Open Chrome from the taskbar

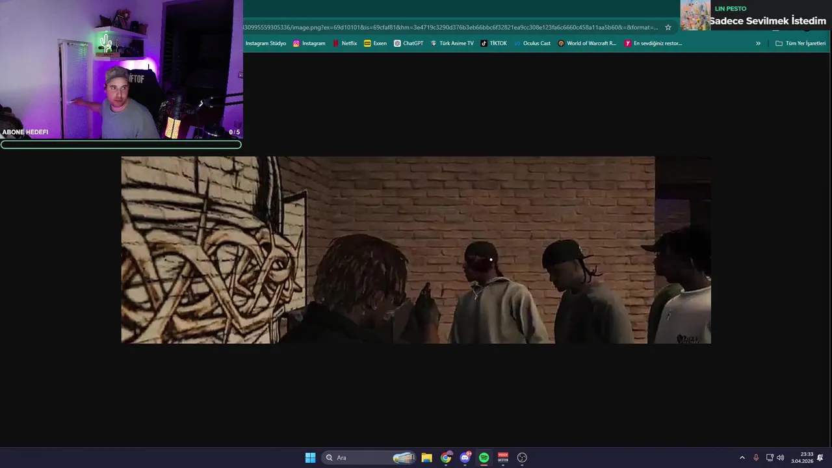click(x=446, y=458)
